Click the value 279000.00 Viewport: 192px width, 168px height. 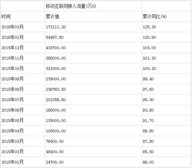(x=56, y=79)
